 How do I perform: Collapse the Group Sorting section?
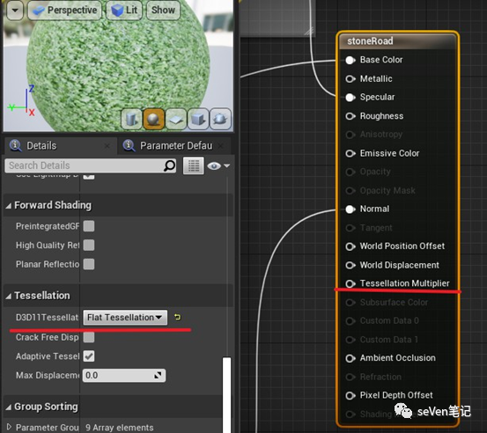[9, 407]
